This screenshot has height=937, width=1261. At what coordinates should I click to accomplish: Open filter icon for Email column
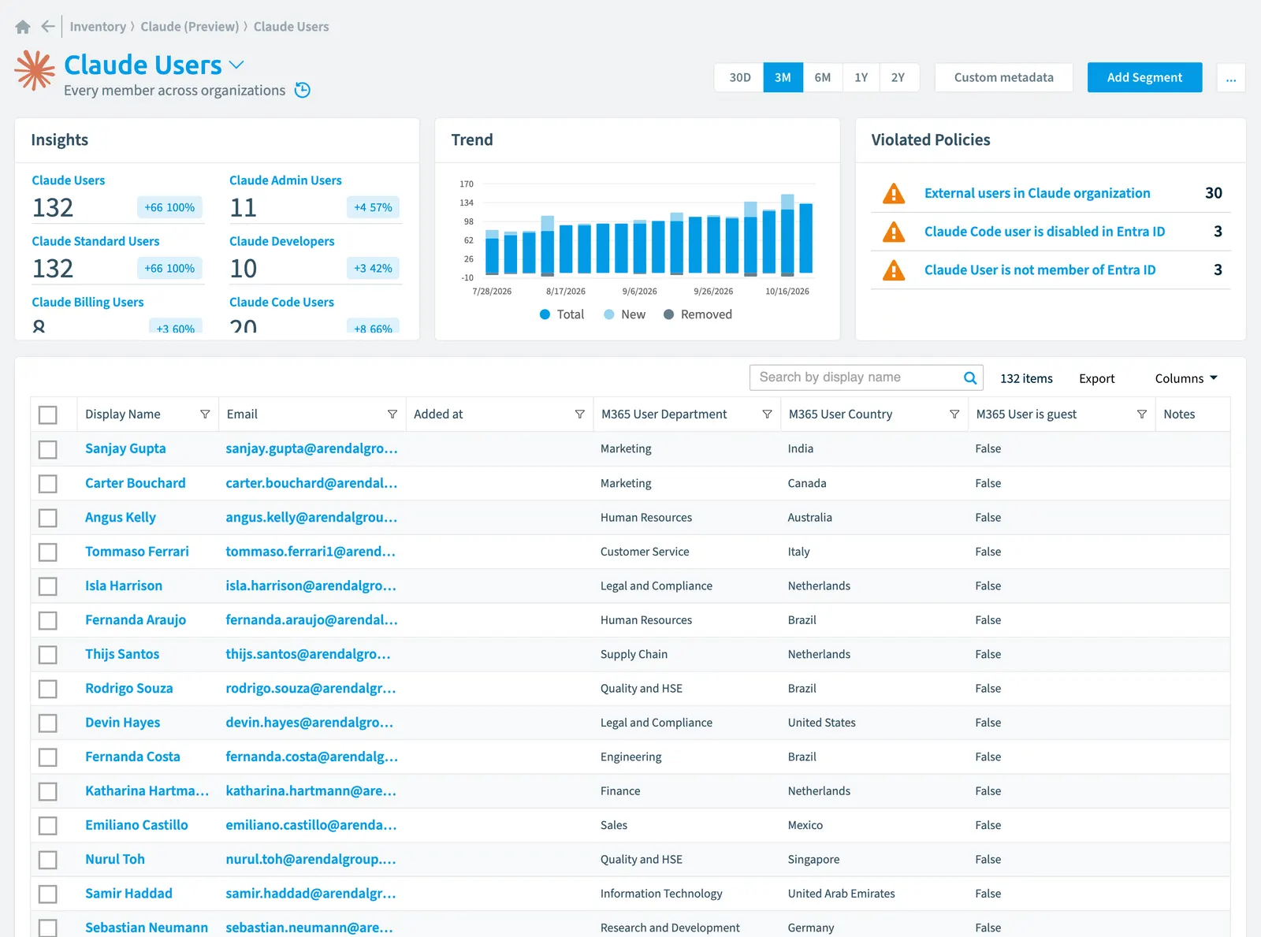pyautogui.click(x=392, y=415)
